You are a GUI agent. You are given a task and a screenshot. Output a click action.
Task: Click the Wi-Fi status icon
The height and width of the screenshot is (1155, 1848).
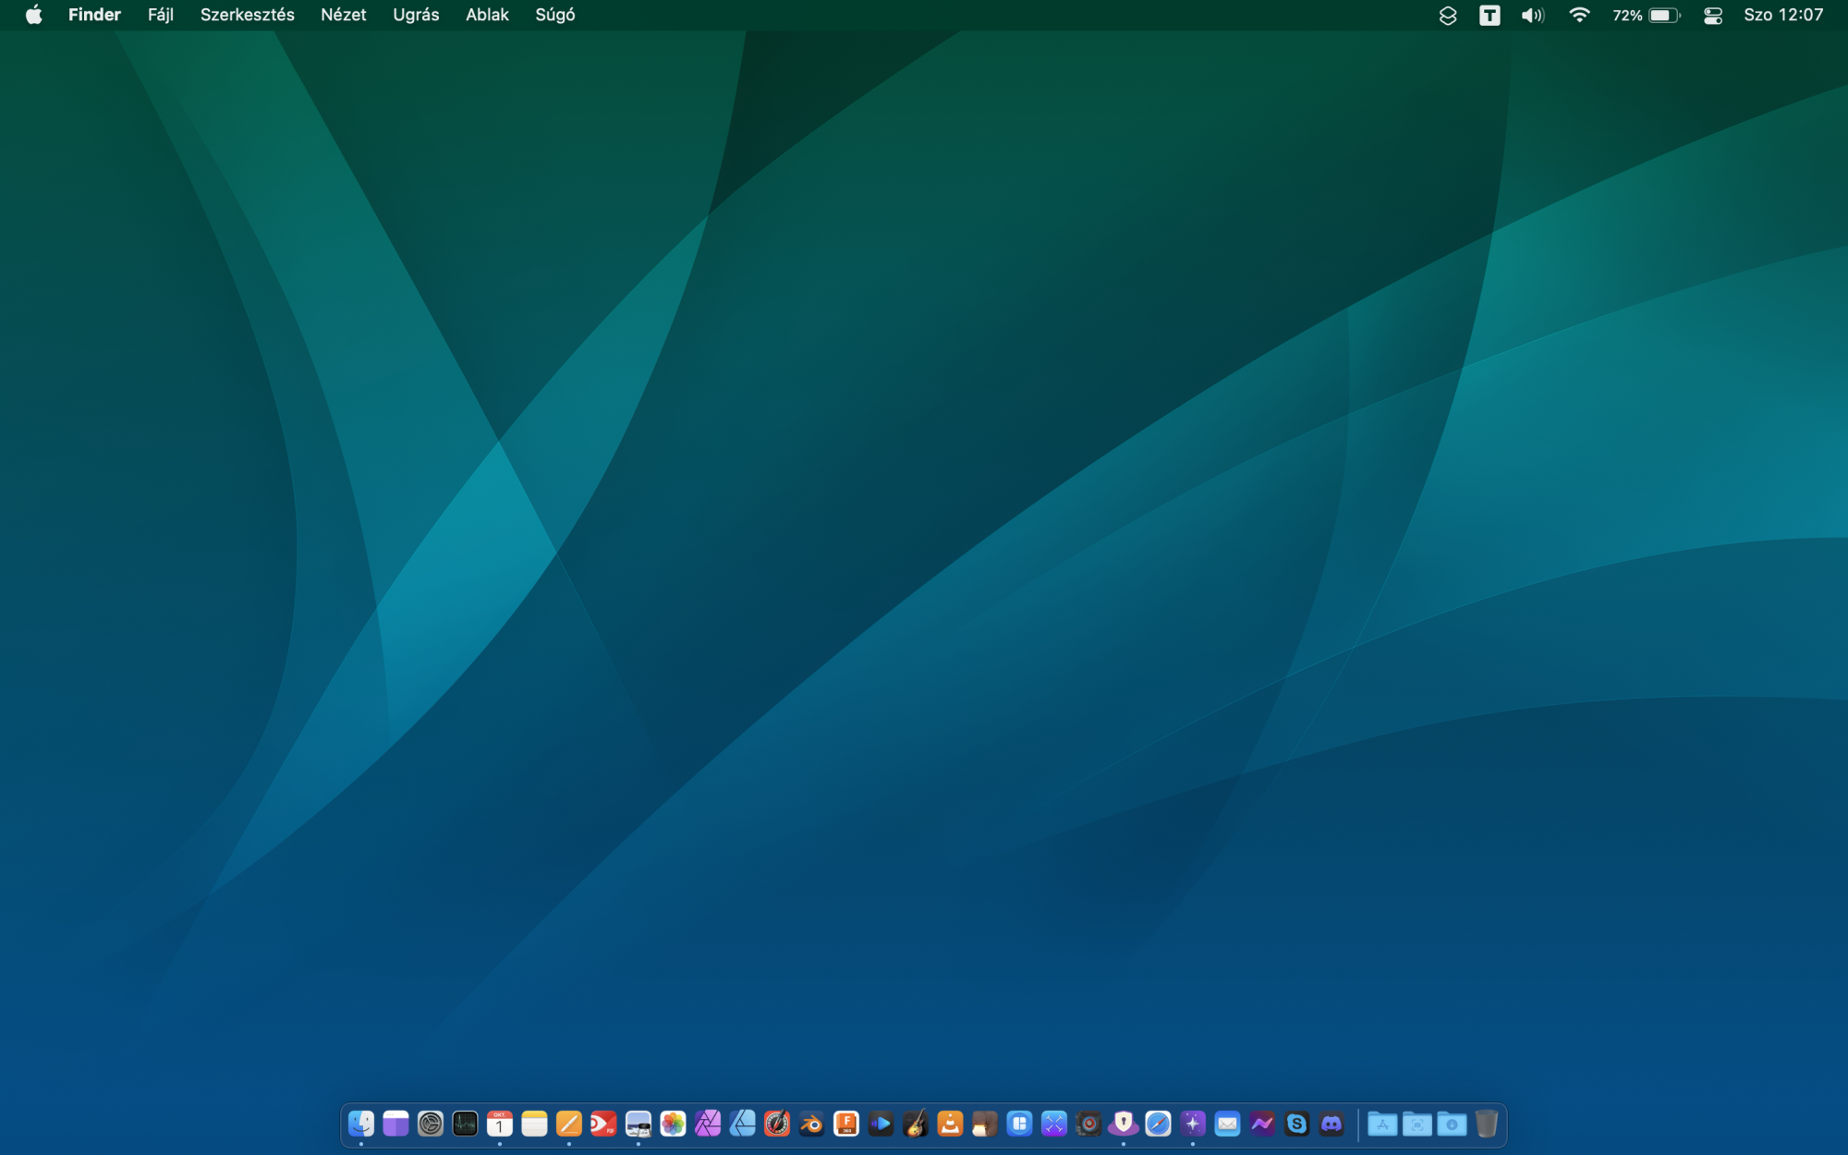(x=1579, y=16)
